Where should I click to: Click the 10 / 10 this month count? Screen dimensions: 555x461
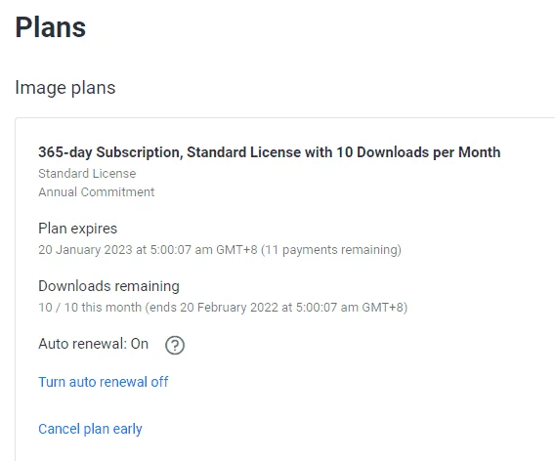90,307
